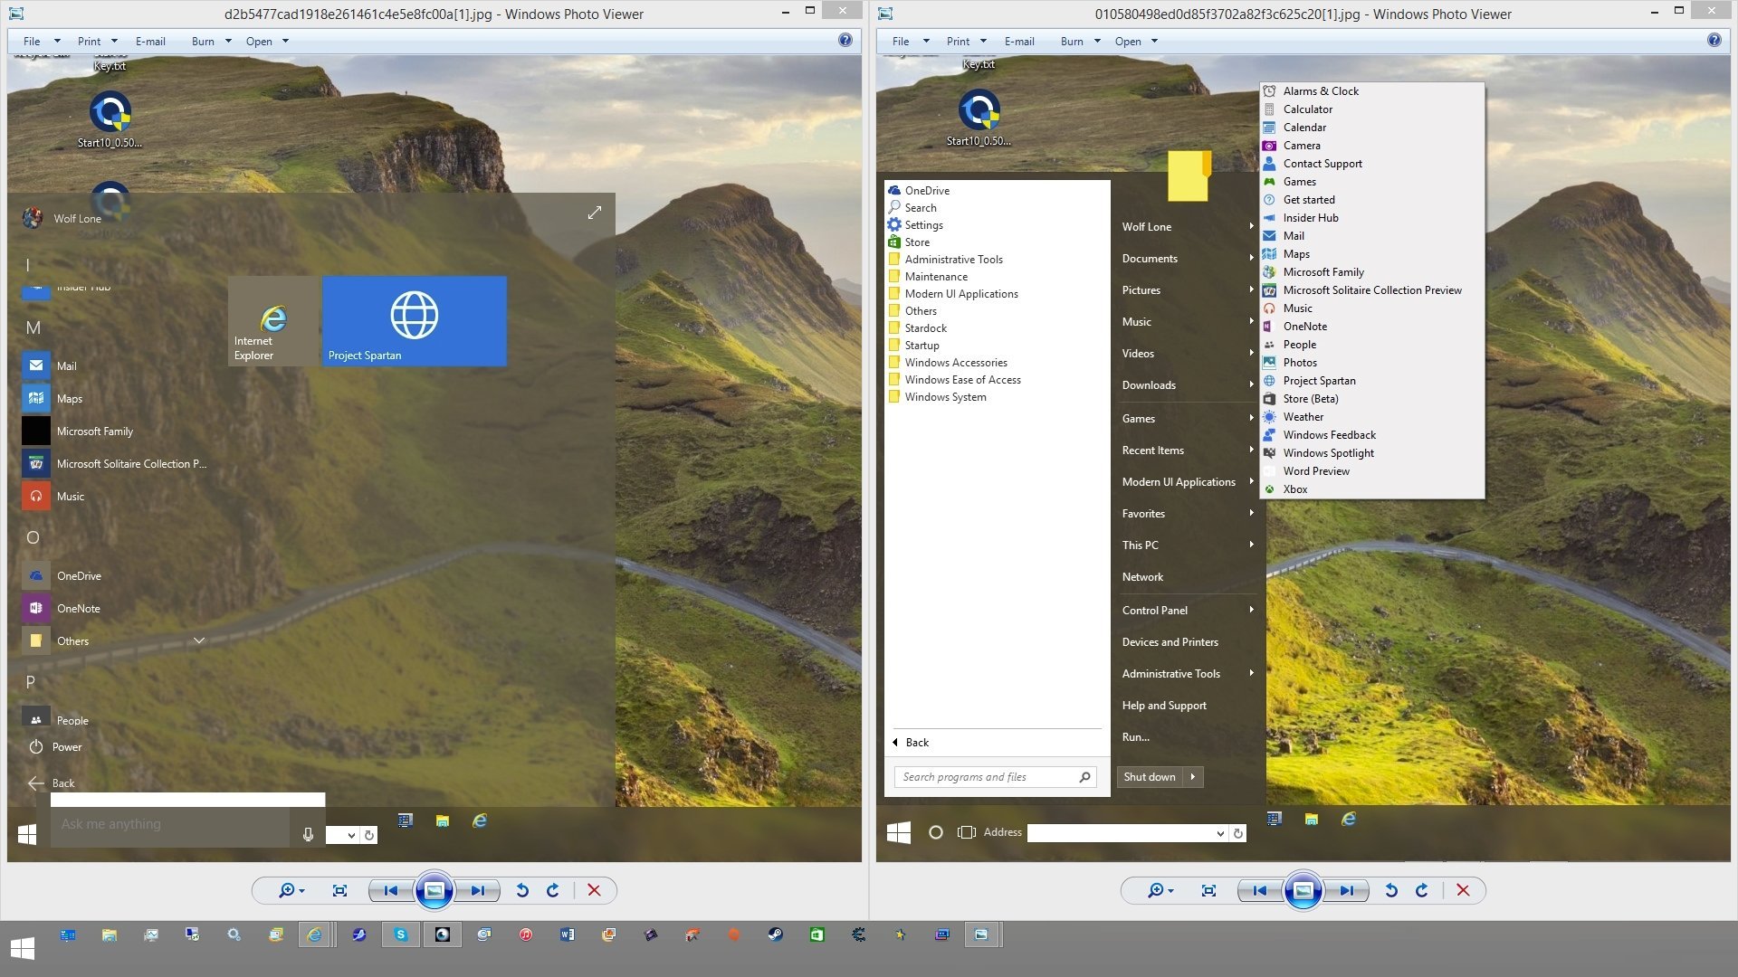This screenshot has width=1738, height=977.
Task: Rotate clockwise in right Photo Viewer
Action: click(x=1422, y=891)
